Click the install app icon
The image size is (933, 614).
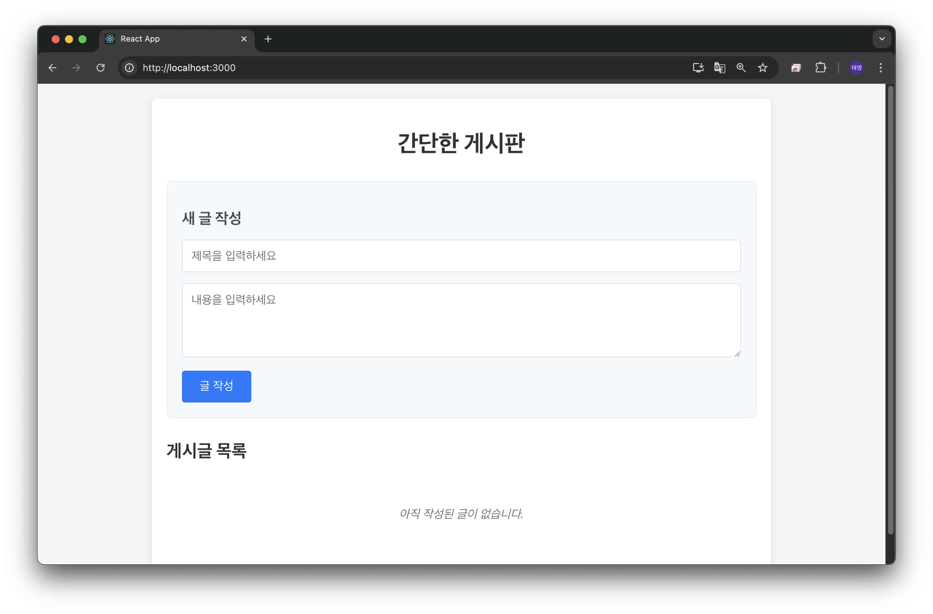point(698,68)
